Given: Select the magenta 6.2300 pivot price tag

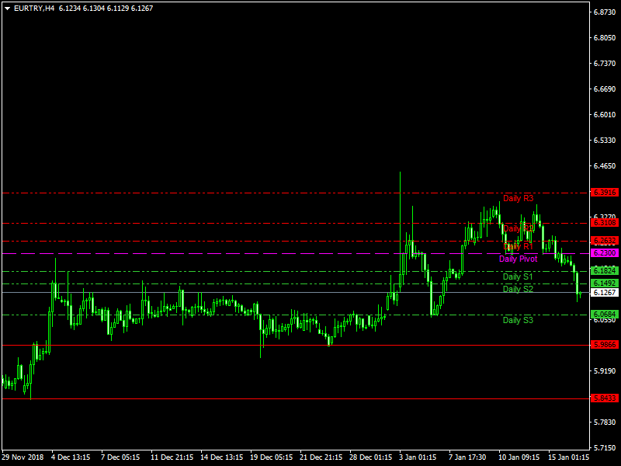Looking at the screenshot, I should pos(605,253).
